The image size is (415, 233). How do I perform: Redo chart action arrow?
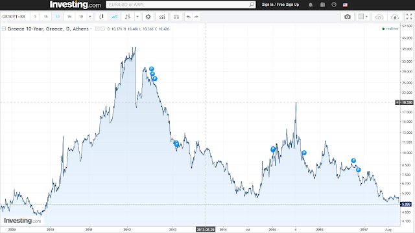tap(196, 17)
